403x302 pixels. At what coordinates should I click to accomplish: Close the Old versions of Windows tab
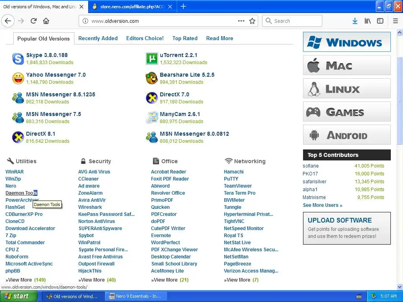(81, 7)
